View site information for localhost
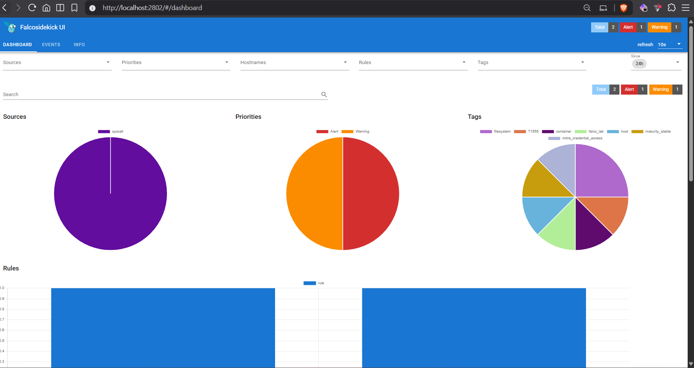The height and width of the screenshot is (368, 694). [x=92, y=8]
